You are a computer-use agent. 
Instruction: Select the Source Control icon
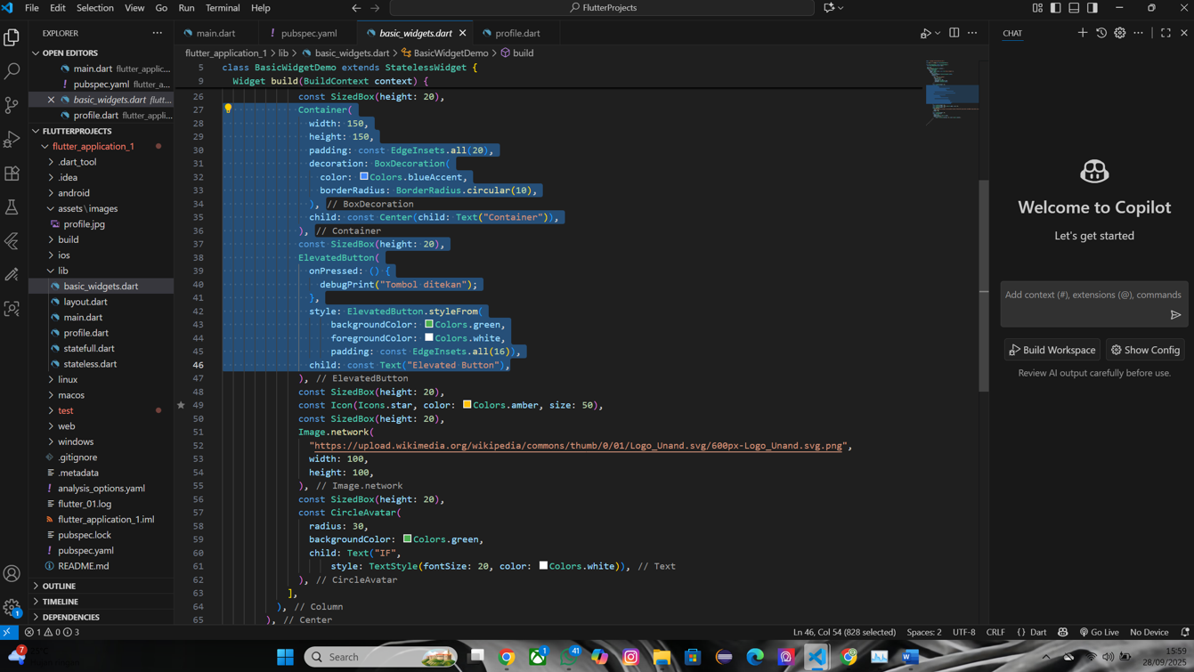pos(12,105)
